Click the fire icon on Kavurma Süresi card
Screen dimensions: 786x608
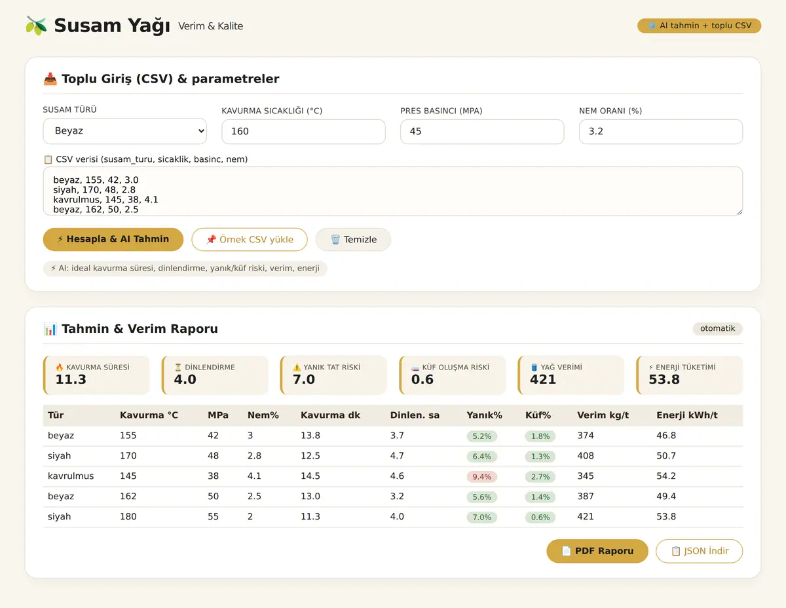[x=60, y=368]
